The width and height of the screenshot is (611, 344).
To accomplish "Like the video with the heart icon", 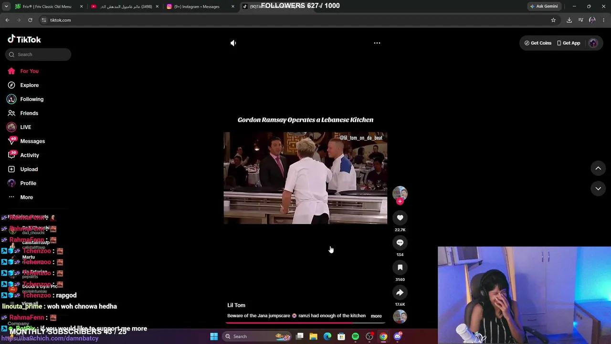I will (400, 218).
